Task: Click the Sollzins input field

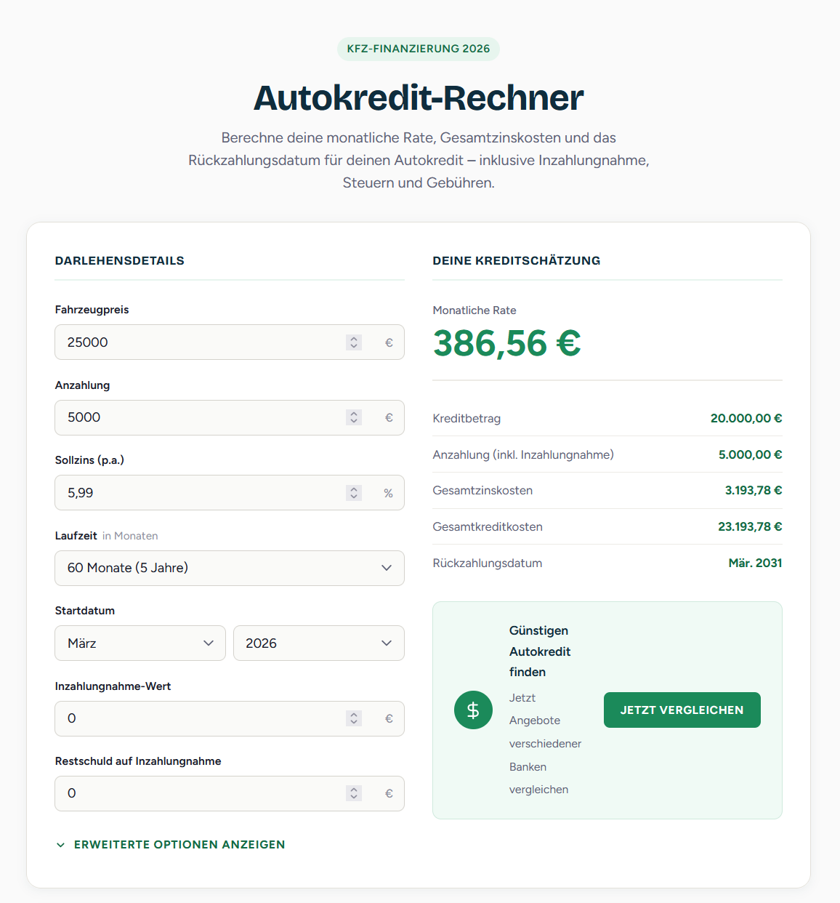Action: pos(230,493)
